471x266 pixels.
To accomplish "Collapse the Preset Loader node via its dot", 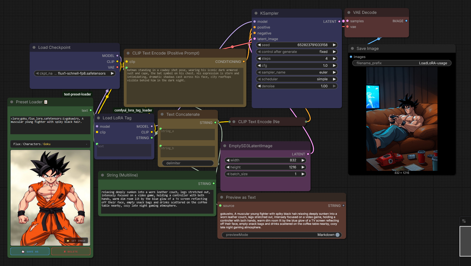I will pyautogui.click(x=12, y=102).
